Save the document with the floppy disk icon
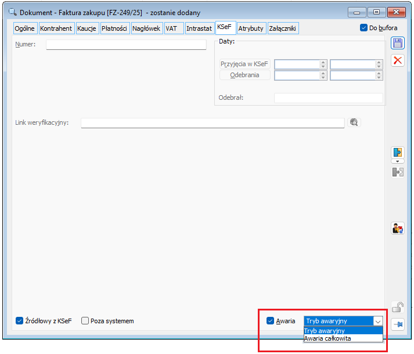 (397, 43)
